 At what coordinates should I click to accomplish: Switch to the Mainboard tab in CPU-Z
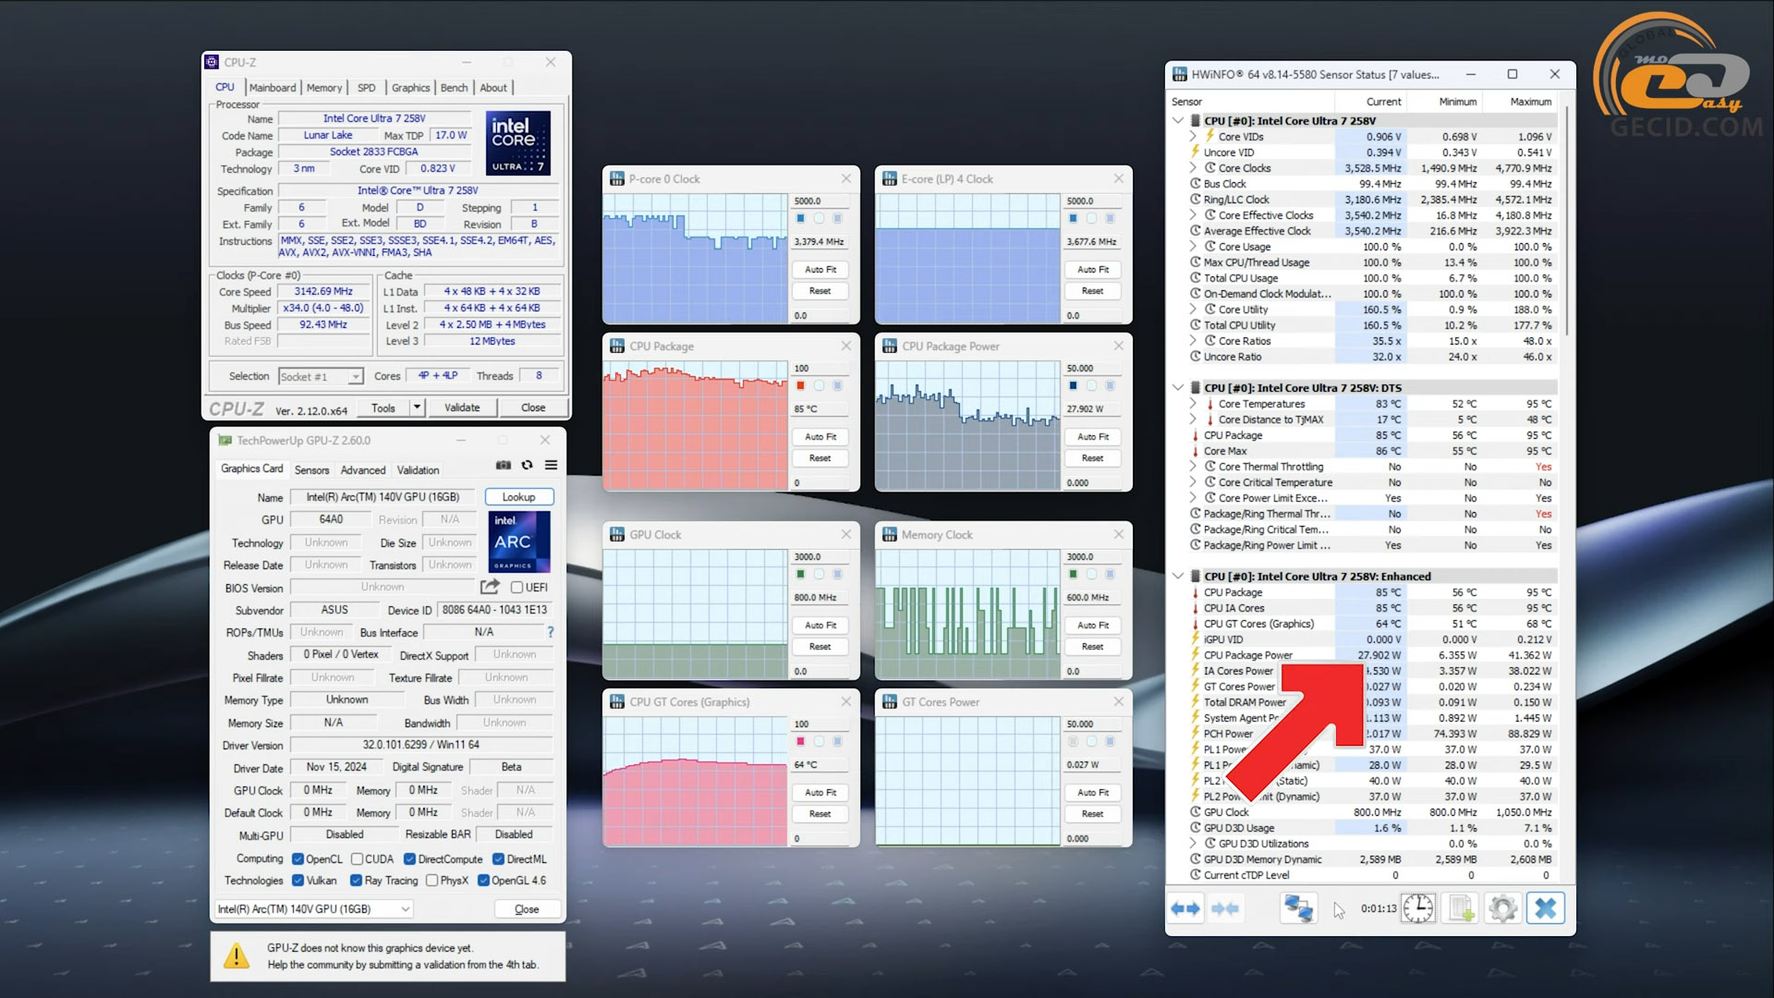click(x=273, y=87)
